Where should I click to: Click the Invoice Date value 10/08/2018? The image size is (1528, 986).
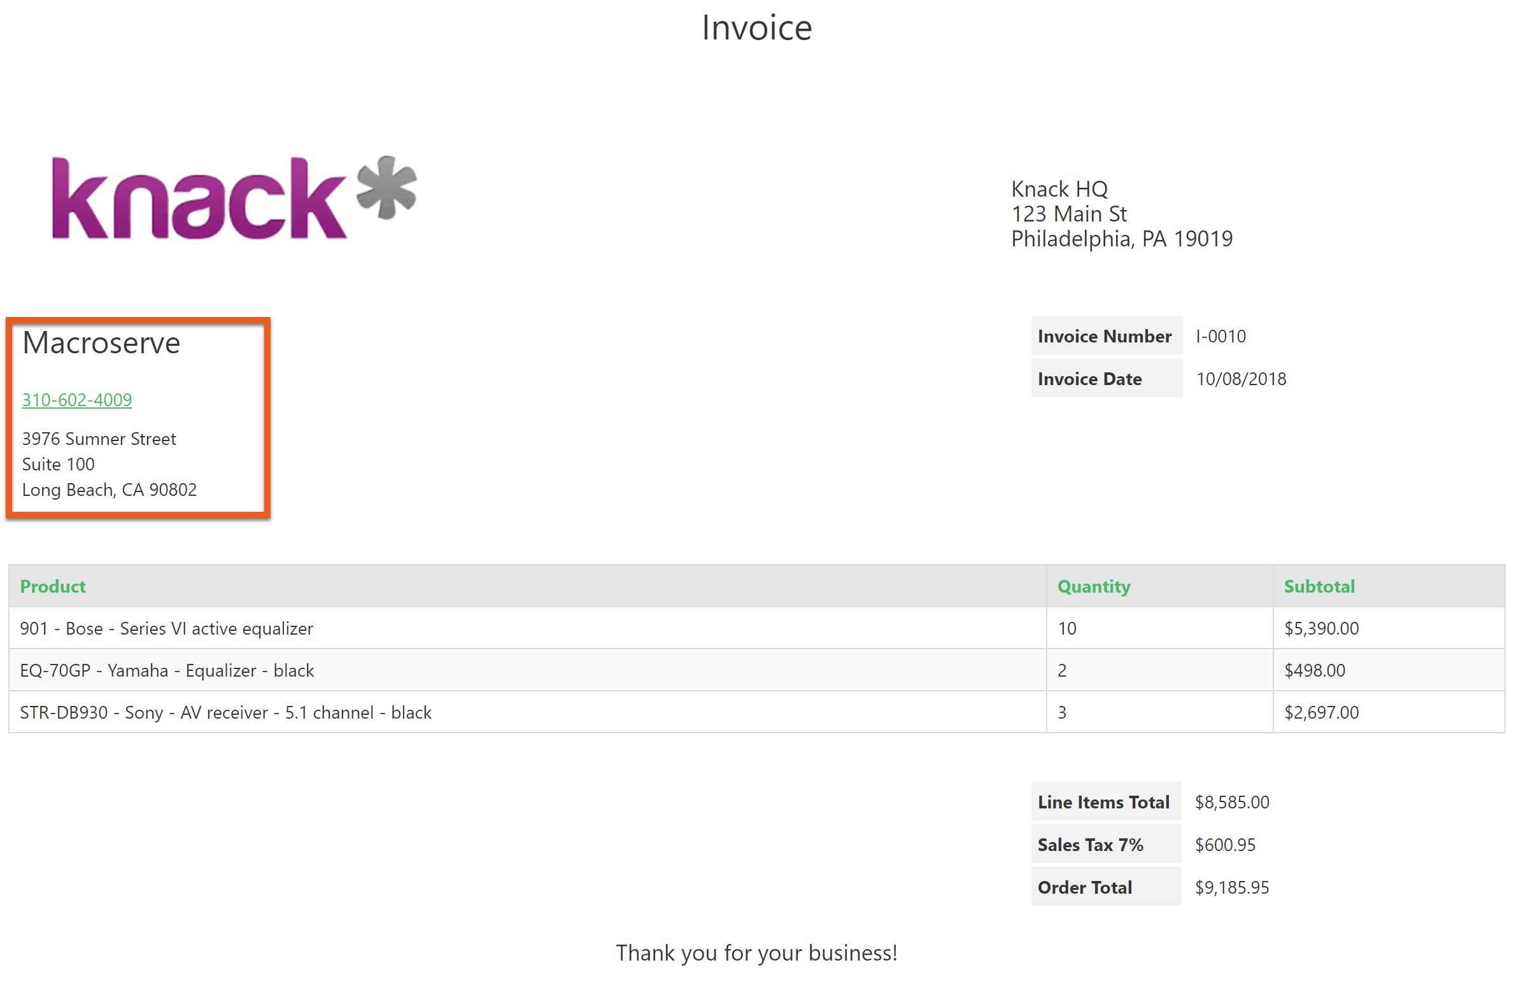click(x=1241, y=379)
